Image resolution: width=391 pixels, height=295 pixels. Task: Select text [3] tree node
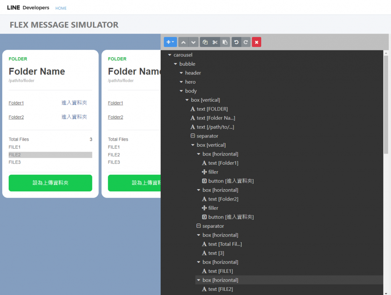pyautogui.click(x=213, y=253)
